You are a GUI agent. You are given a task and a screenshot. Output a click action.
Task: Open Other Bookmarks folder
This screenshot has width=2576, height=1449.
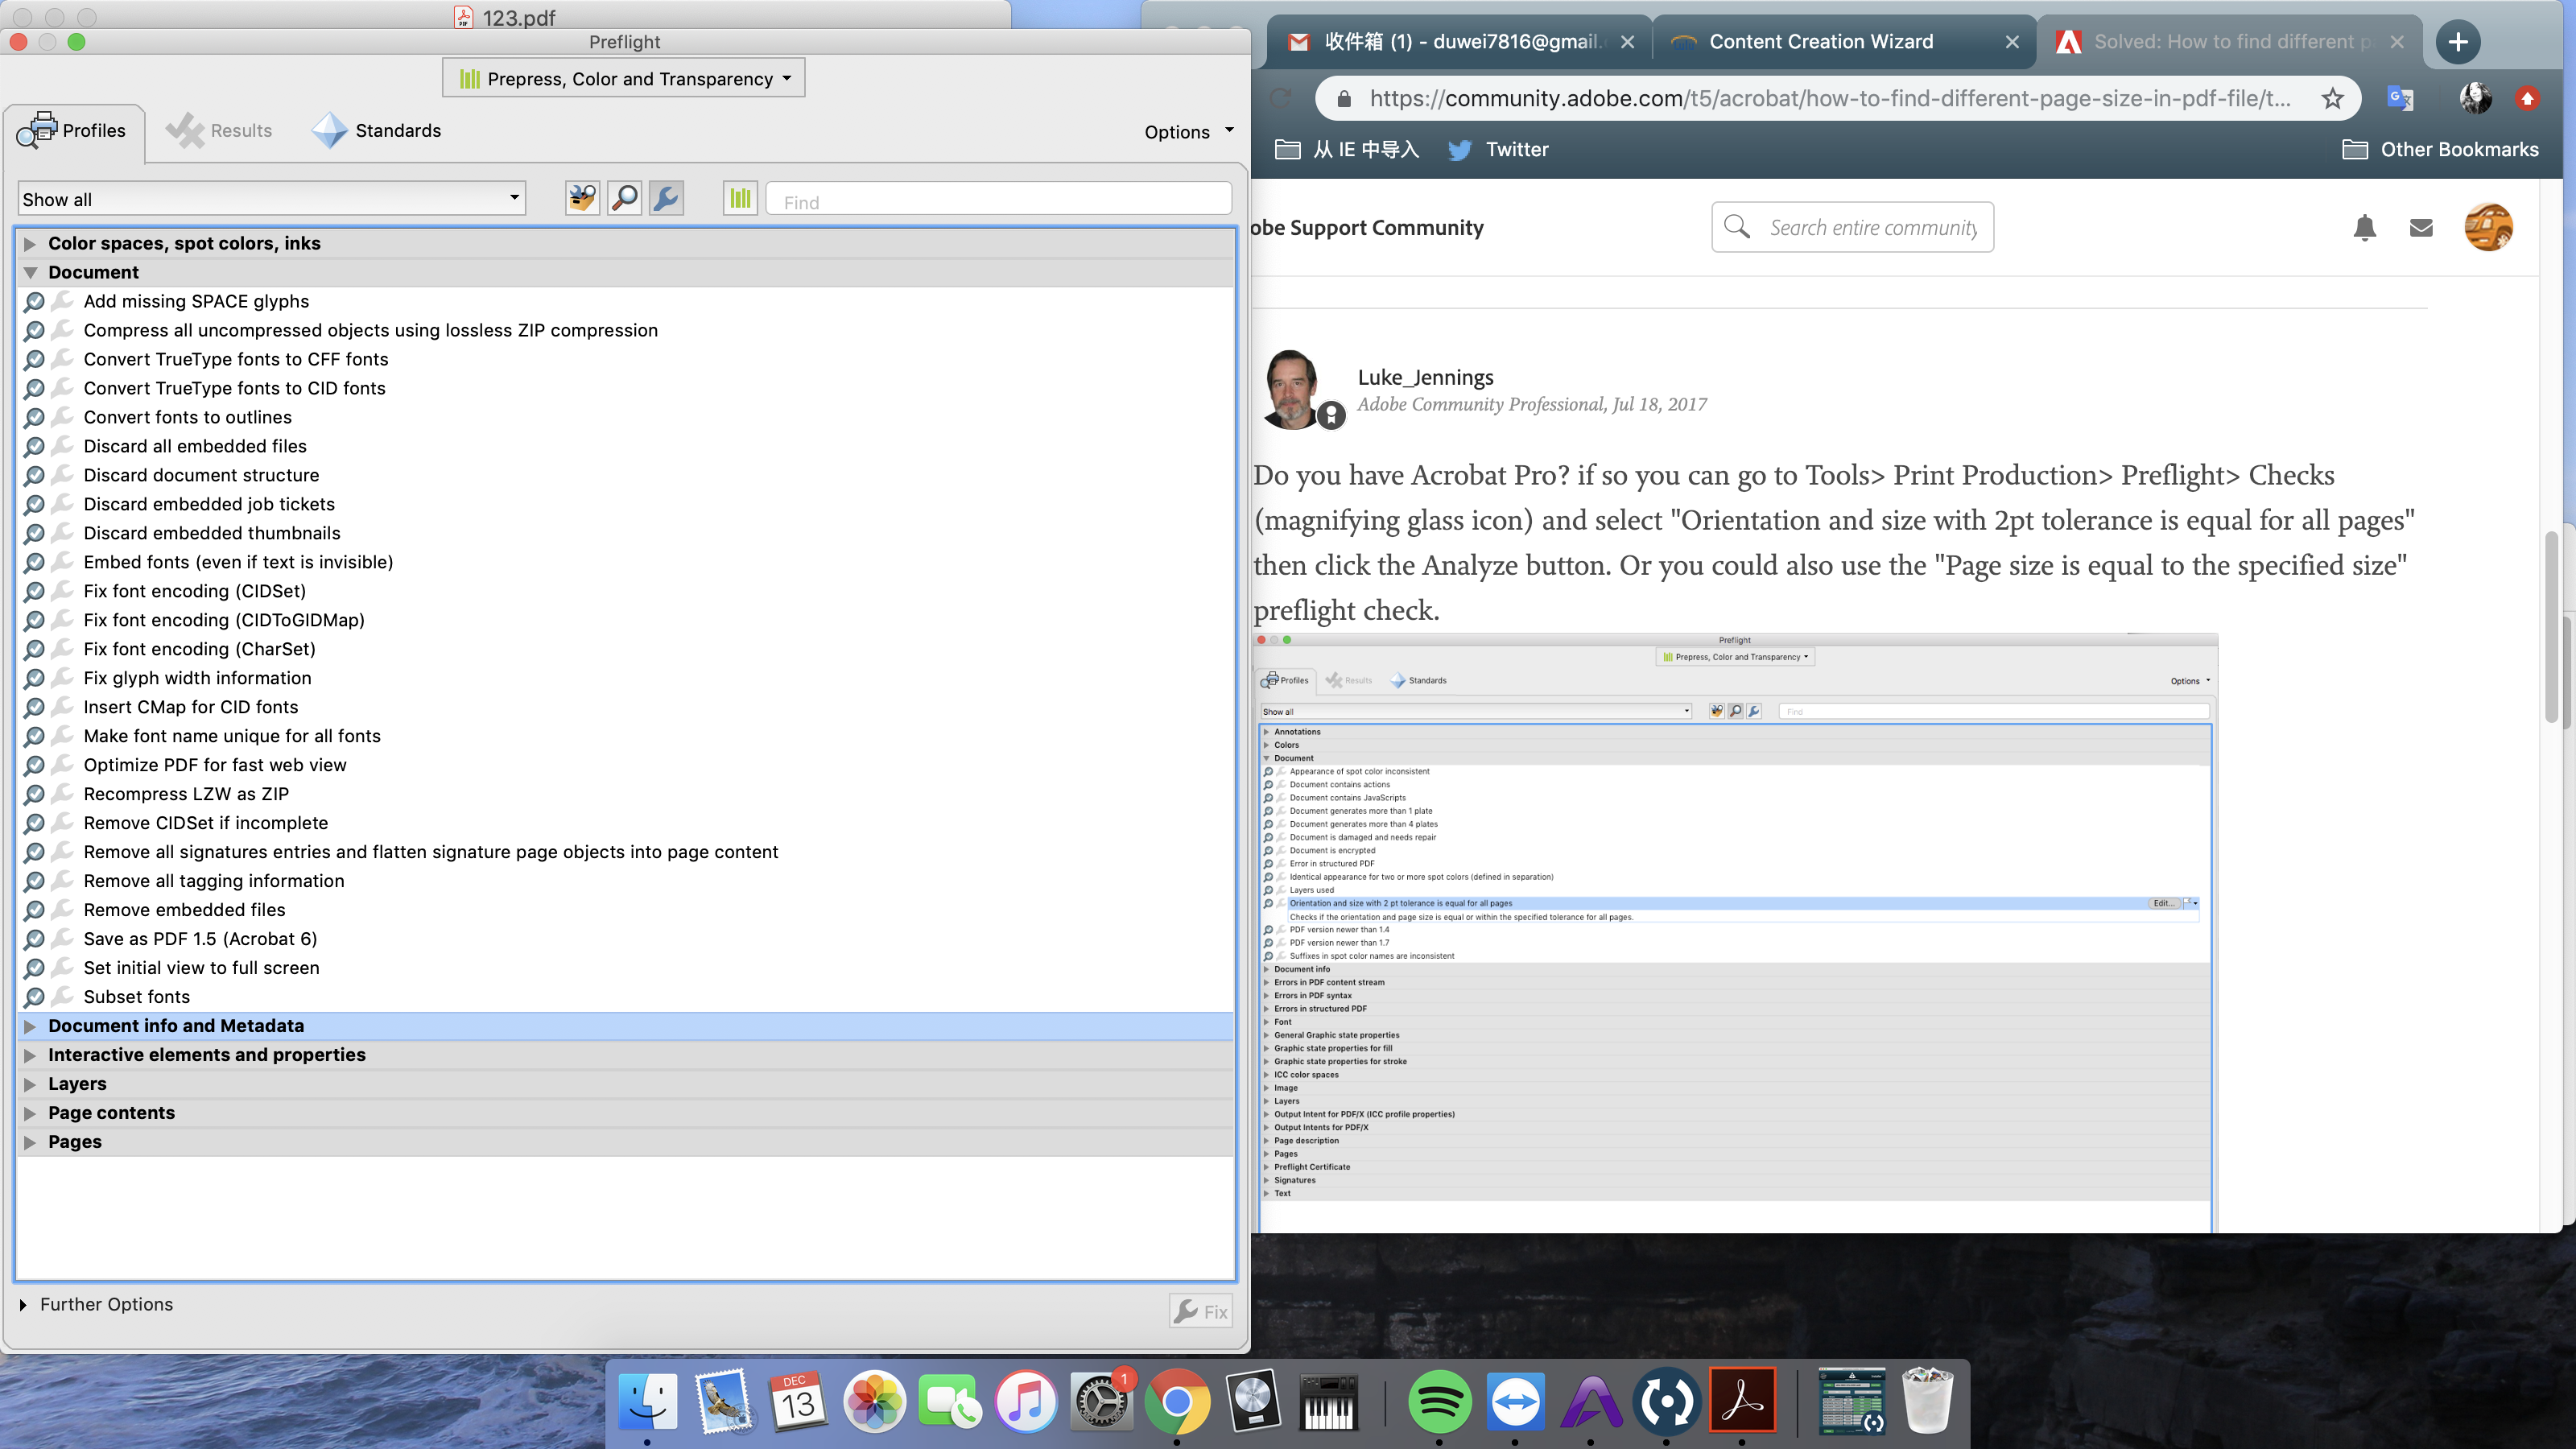pyautogui.click(x=2440, y=149)
